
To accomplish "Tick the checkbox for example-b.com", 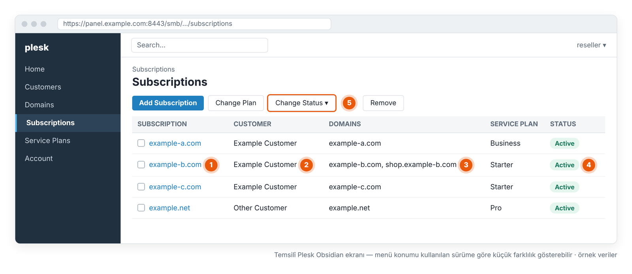I will coord(141,165).
